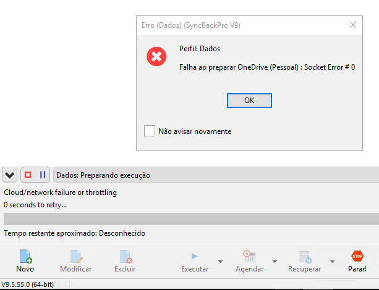This screenshot has width=379, height=290.
Task: Open the Recuperar dropdown arrow
Action: [333, 262]
